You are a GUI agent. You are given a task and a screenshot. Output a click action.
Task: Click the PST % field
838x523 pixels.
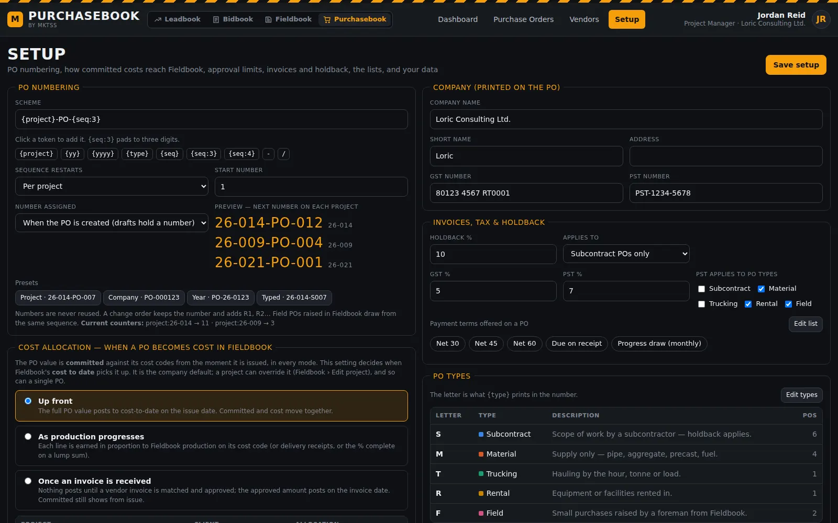pyautogui.click(x=626, y=291)
